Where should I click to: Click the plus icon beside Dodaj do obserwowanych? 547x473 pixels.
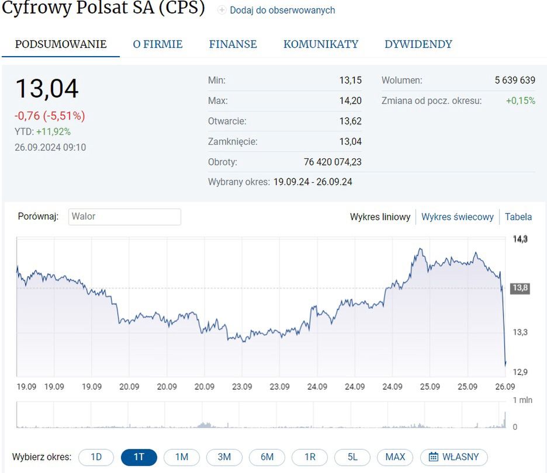(221, 10)
